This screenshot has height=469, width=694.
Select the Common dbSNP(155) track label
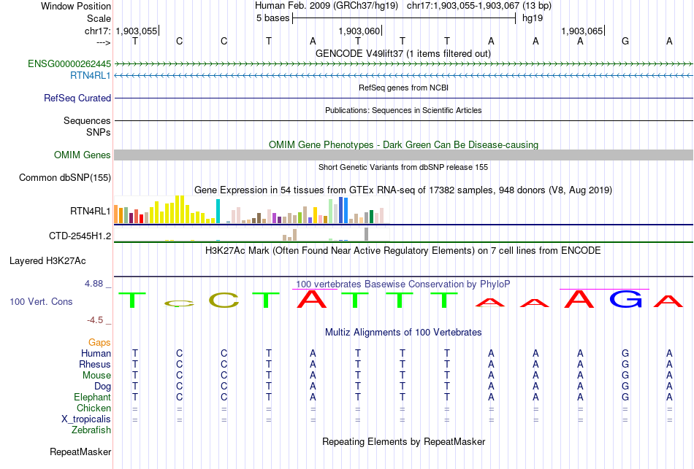point(65,178)
